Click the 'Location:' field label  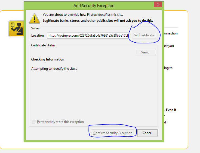(38, 36)
